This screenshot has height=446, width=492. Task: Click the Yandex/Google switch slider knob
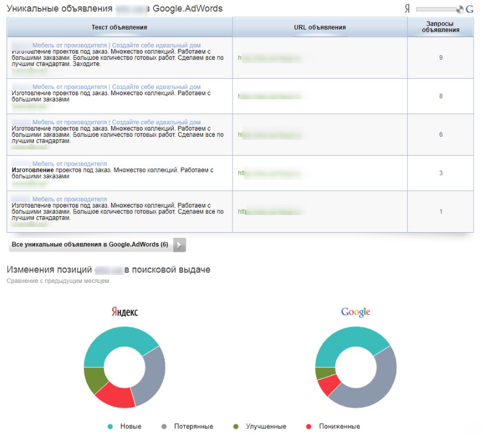460,10
